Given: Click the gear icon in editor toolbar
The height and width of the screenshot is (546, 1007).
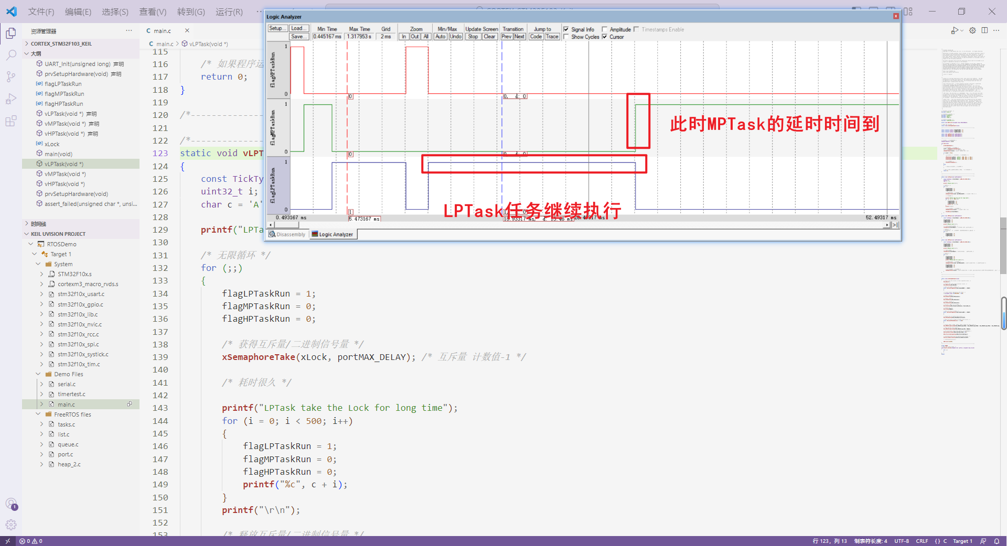Looking at the screenshot, I should [x=972, y=30].
